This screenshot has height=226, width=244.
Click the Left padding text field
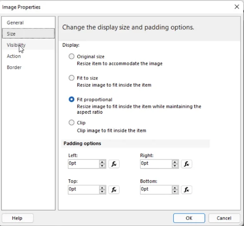[84, 164]
